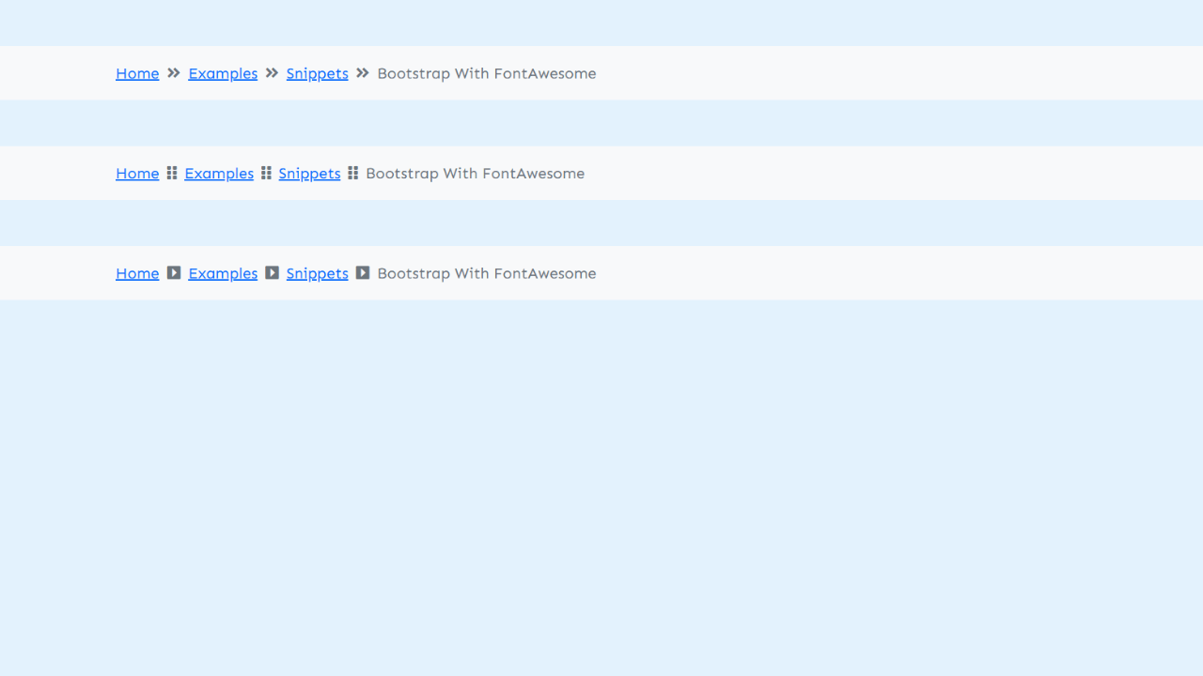Open Snippets in the chevron breadcrumb
The height and width of the screenshot is (676, 1203).
[x=317, y=73]
